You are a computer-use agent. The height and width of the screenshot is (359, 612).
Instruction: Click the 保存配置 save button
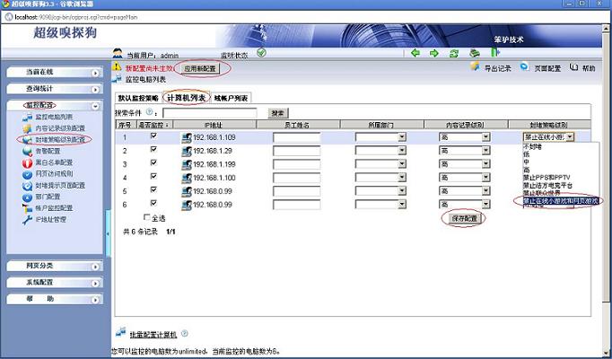(465, 218)
